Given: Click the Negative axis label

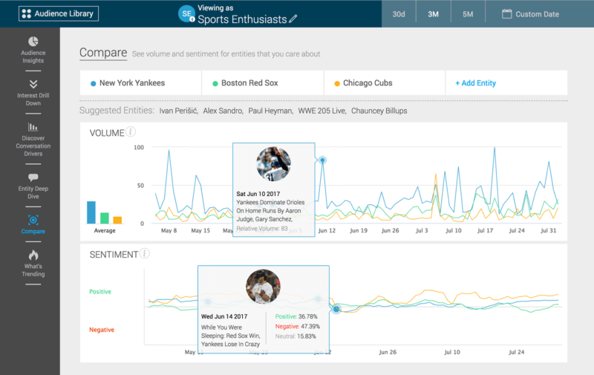Looking at the screenshot, I should tap(102, 330).
